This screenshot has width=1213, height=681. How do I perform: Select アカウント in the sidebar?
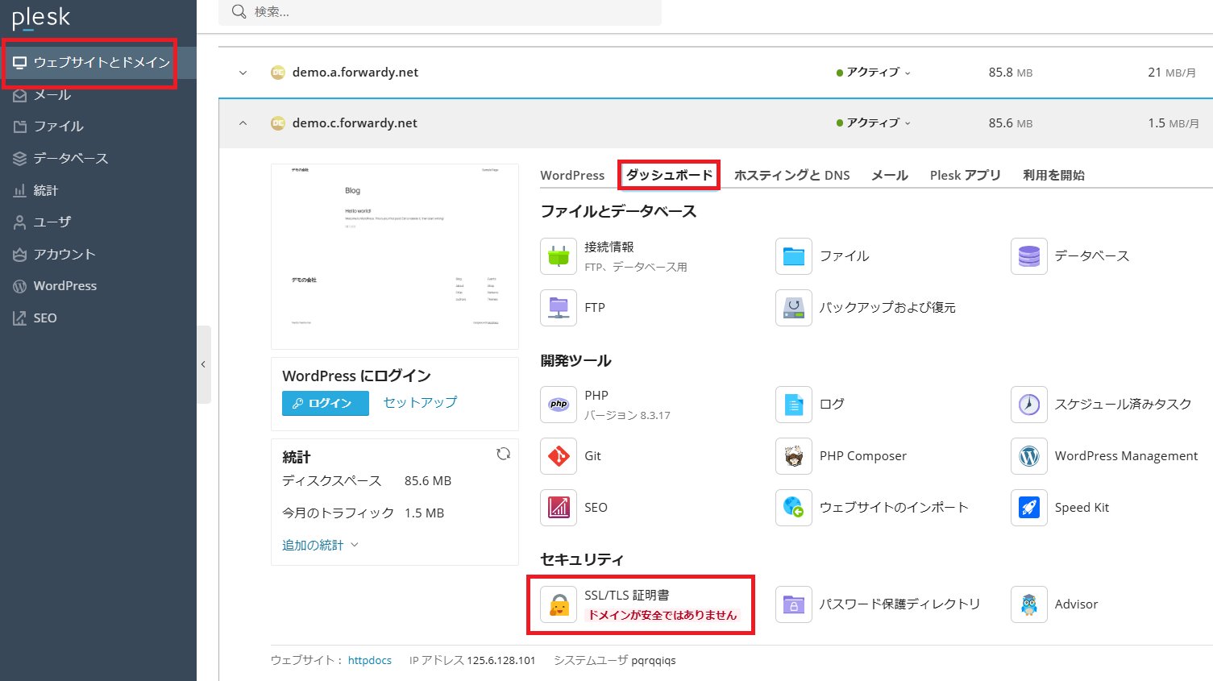(98, 255)
